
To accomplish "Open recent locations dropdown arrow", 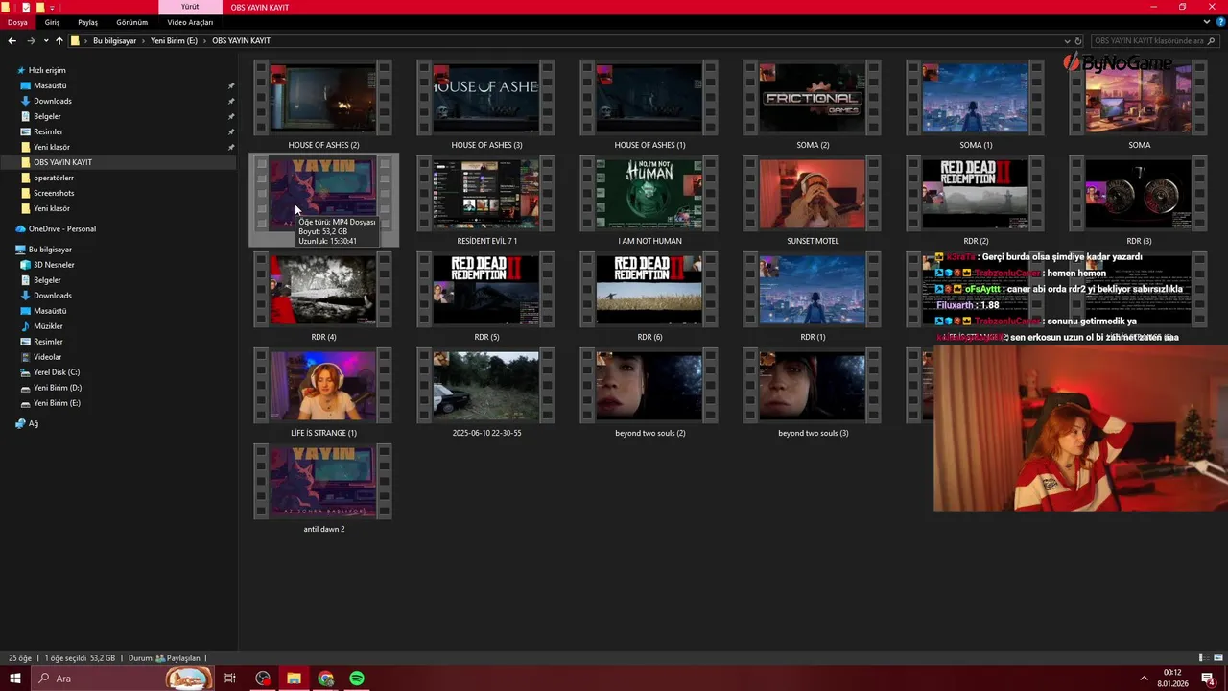I will 45,41.
